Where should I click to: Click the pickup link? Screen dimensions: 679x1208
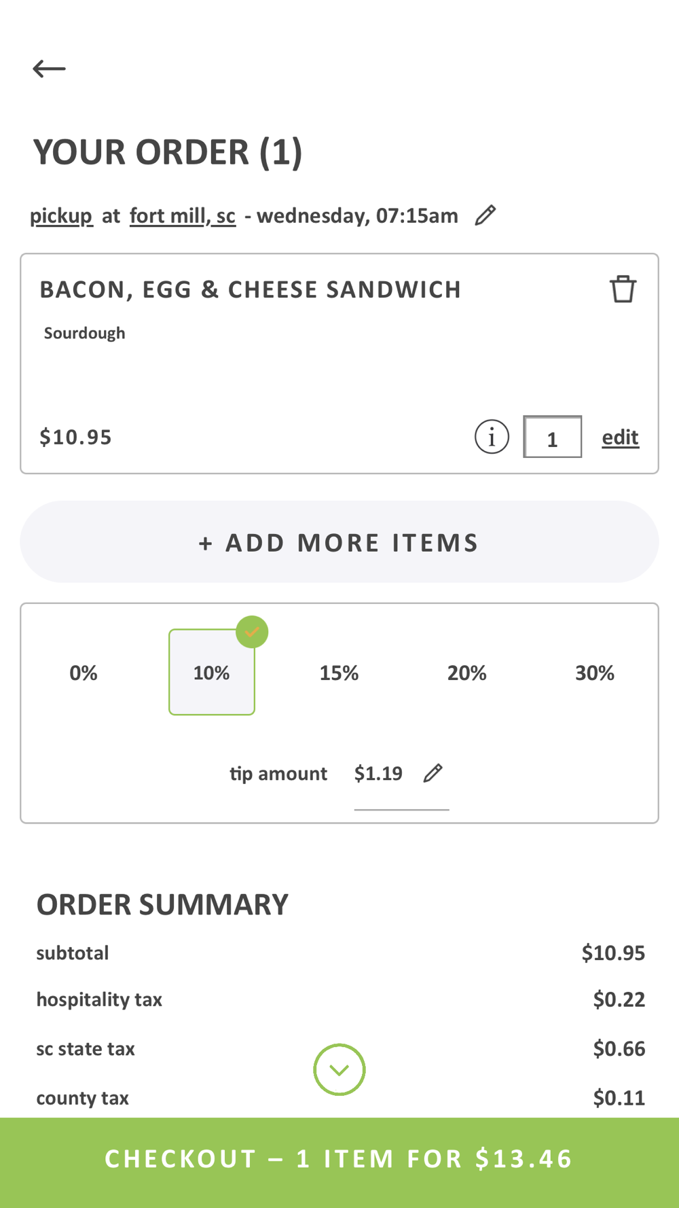pyautogui.click(x=61, y=216)
